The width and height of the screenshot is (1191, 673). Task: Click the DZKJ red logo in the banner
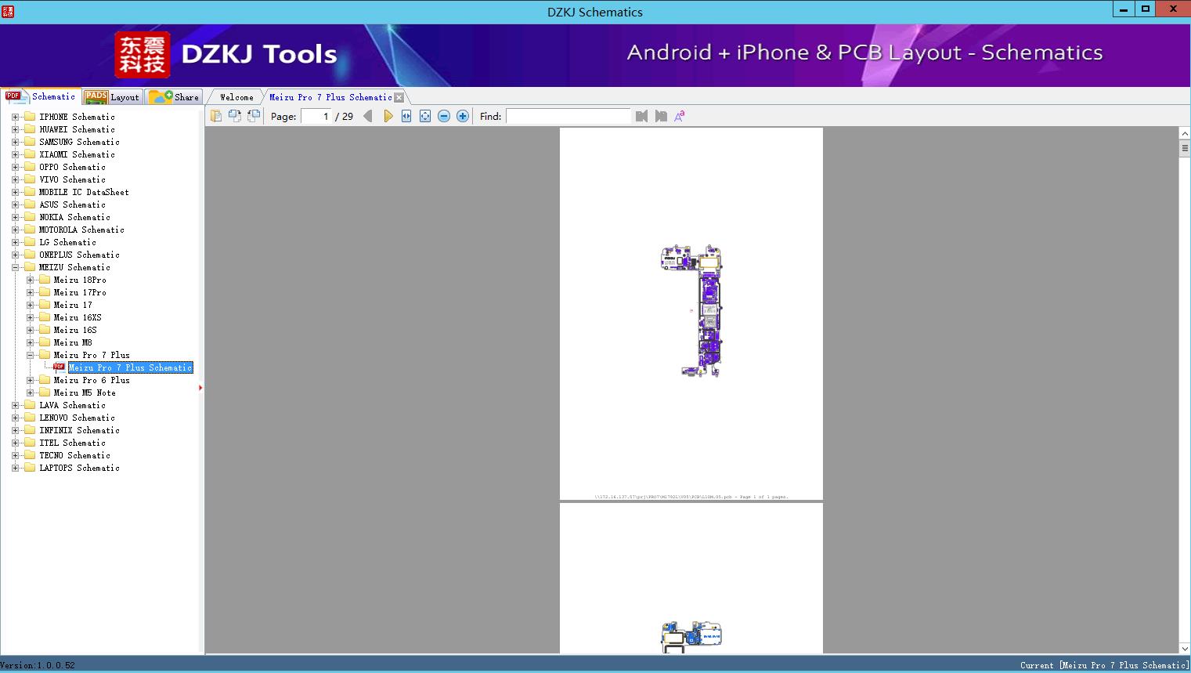[142, 55]
